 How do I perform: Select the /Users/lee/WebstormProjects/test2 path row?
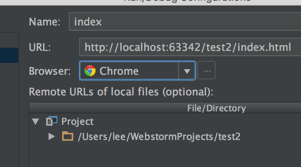click(x=159, y=137)
